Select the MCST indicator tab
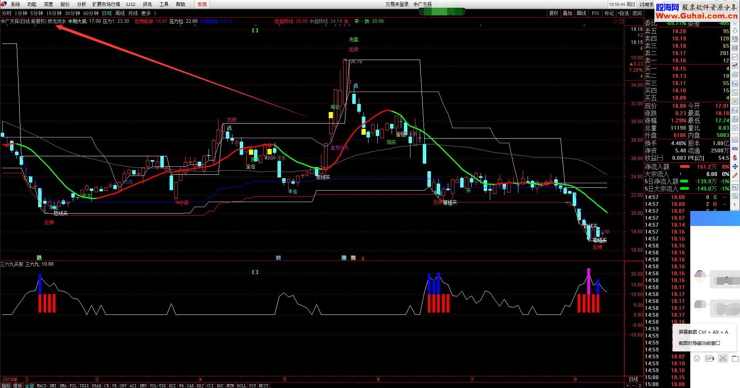Image resolution: width=740 pixels, height=388 pixels. pos(264,385)
